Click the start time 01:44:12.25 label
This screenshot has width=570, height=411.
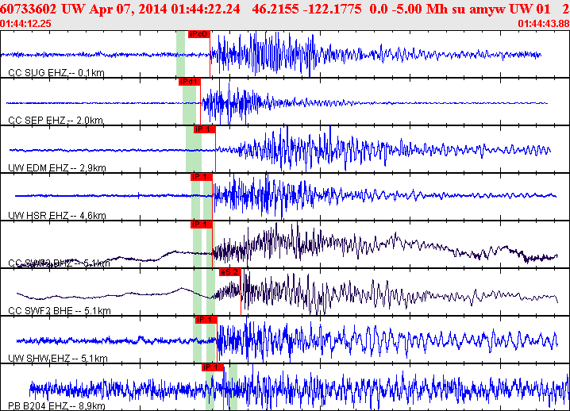click(x=26, y=24)
